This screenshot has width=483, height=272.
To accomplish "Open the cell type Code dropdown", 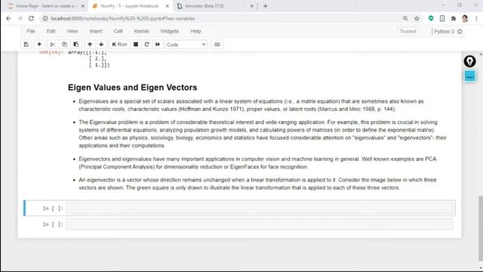I will point(186,45).
